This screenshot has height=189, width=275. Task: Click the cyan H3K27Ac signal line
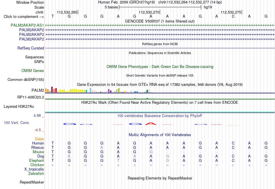(160, 112)
